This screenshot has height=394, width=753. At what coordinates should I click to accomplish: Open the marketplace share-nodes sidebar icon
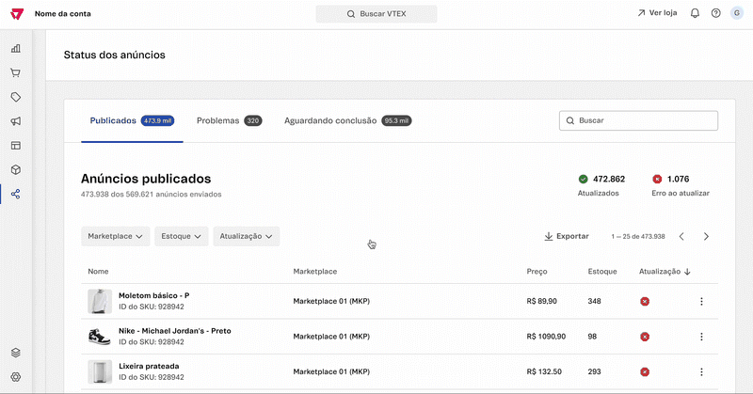[x=16, y=194]
